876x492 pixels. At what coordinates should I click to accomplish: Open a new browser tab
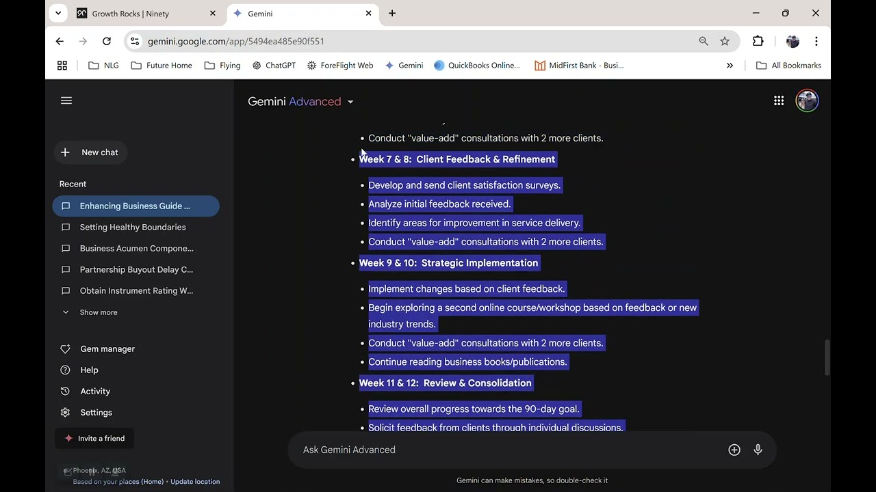[x=392, y=13]
